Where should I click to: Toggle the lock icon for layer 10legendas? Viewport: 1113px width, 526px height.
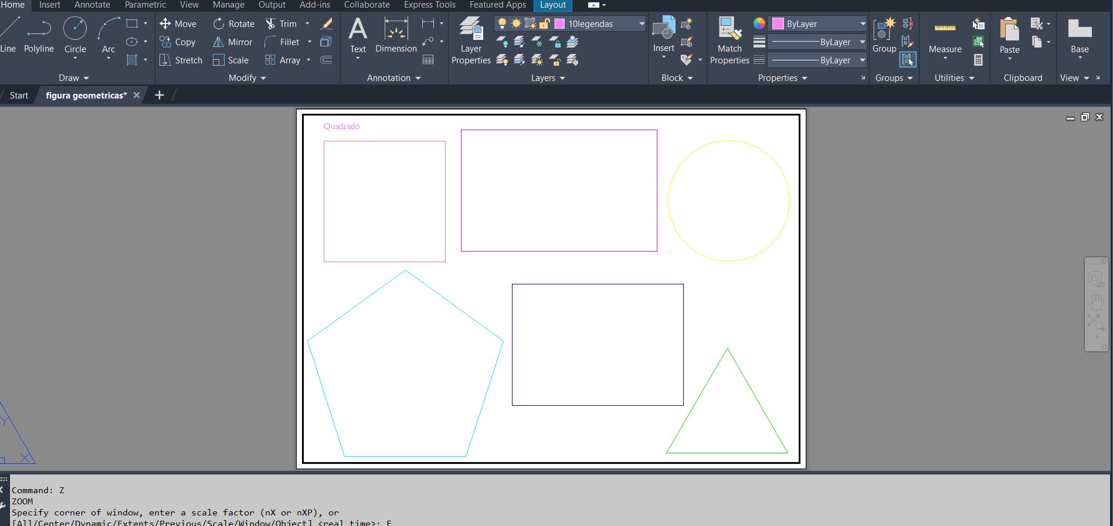(544, 23)
